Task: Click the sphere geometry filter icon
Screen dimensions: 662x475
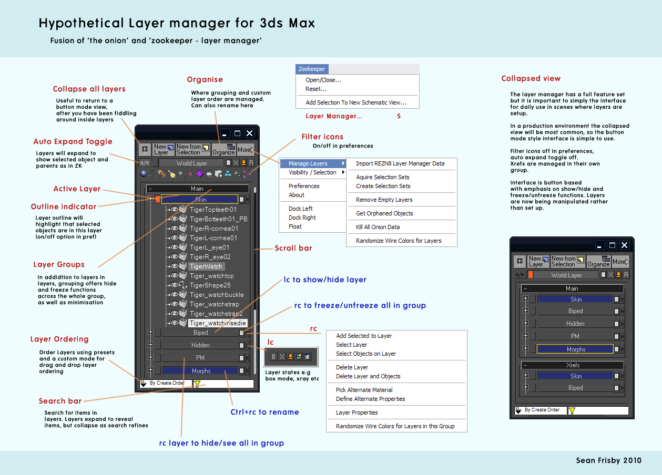Action: pos(143,174)
